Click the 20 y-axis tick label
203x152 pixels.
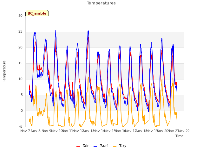pyautogui.click(x=20, y=47)
